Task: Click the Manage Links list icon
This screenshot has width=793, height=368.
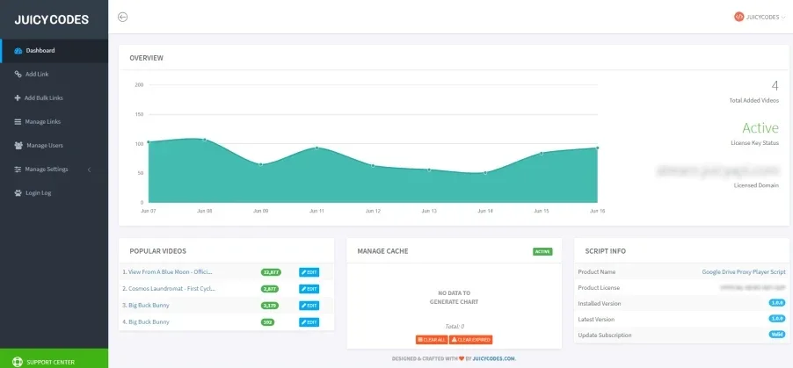Action: (18, 122)
